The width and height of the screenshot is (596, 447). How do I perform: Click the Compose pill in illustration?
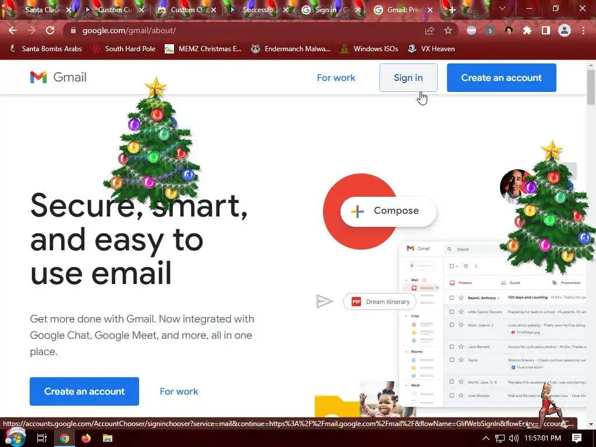(388, 211)
